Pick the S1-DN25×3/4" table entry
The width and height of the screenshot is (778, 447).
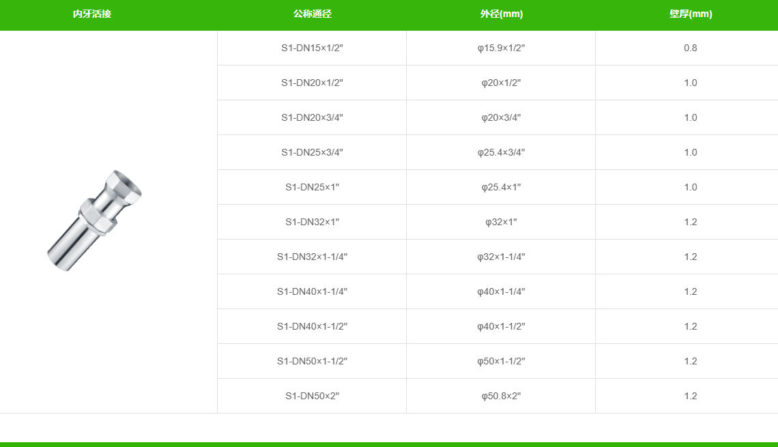pyautogui.click(x=312, y=152)
